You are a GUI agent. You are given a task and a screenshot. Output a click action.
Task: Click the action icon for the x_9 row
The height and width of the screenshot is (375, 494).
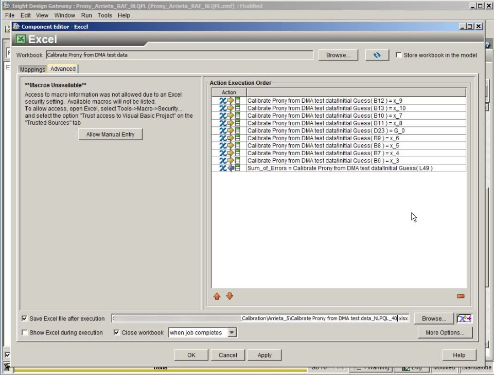click(x=230, y=101)
